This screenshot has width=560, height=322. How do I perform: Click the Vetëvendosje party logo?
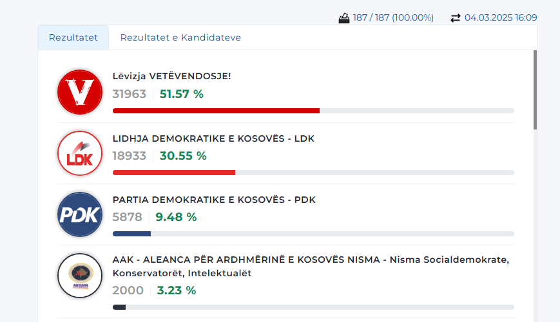[x=80, y=91]
